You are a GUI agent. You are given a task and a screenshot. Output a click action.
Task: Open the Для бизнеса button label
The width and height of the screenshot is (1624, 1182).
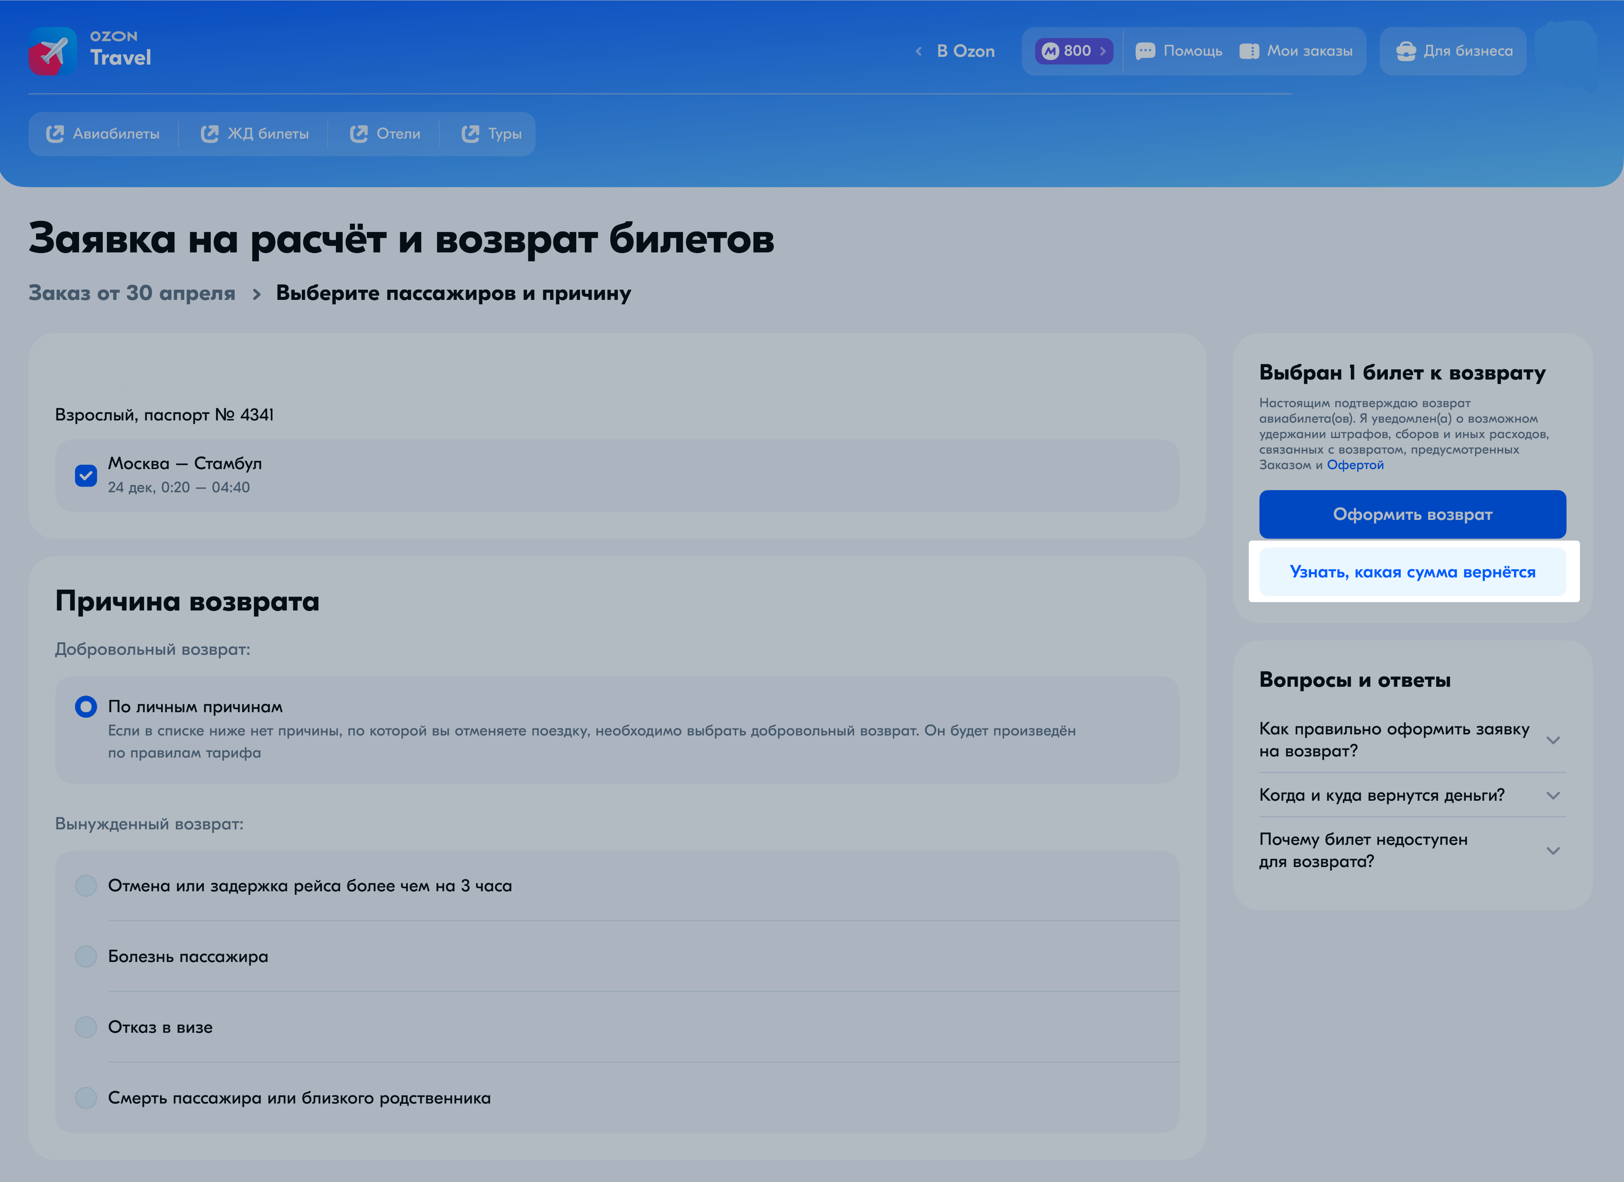[1468, 51]
